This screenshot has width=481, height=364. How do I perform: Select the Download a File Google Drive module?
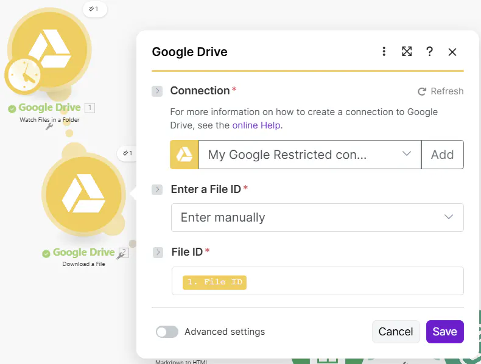(84, 194)
